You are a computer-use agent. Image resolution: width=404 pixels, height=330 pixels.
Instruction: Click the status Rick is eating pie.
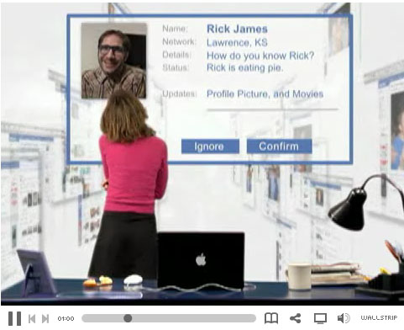pos(245,68)
